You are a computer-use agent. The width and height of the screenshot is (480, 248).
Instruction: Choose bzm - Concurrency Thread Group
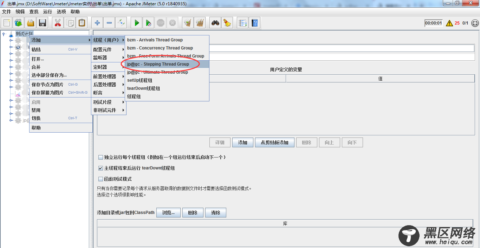(x=167, y=48)
